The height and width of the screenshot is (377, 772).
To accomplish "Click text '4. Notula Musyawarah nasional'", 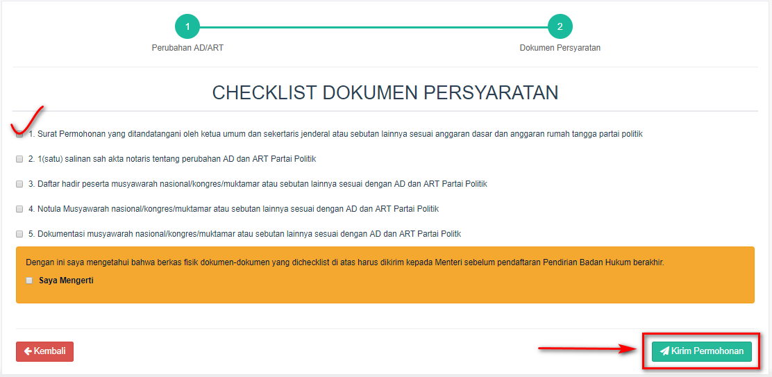I will coord(85,209).
